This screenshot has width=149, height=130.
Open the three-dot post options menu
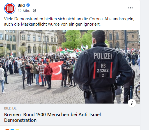pos(130,8)
